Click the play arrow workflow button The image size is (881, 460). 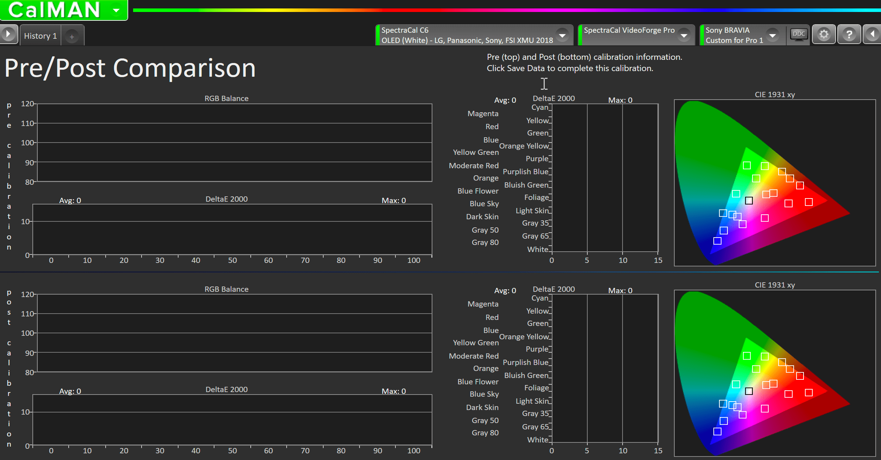8,34
